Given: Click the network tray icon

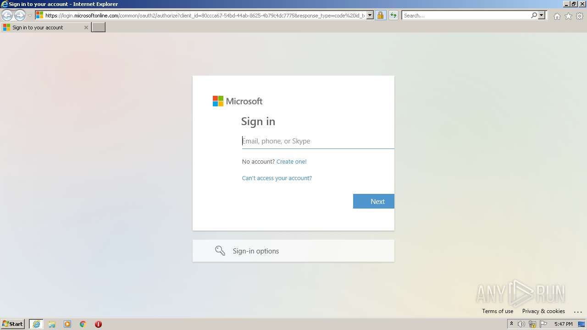Looking at the screenshot, I should pyautogui.click(x=532, y=324).
